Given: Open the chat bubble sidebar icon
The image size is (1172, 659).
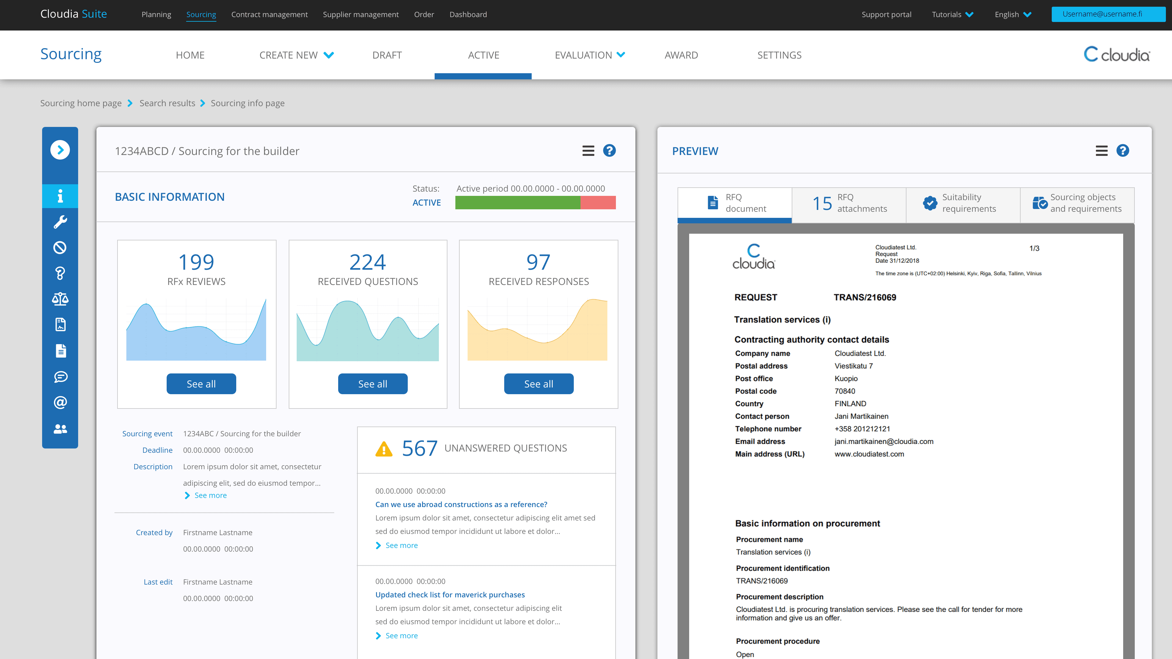Looking at the screenshot, I should [60, 376].
